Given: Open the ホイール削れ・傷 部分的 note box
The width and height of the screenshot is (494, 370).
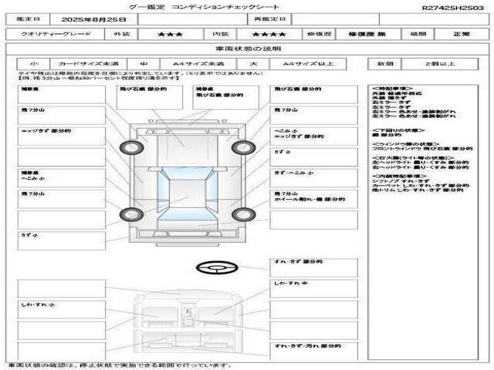Looking at the screenshot, I should click(313, 199).
